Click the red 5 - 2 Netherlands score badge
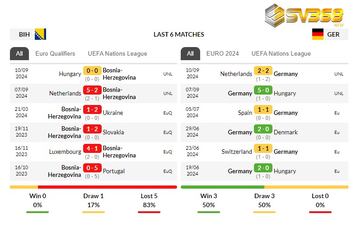 [x=92, y=90]
